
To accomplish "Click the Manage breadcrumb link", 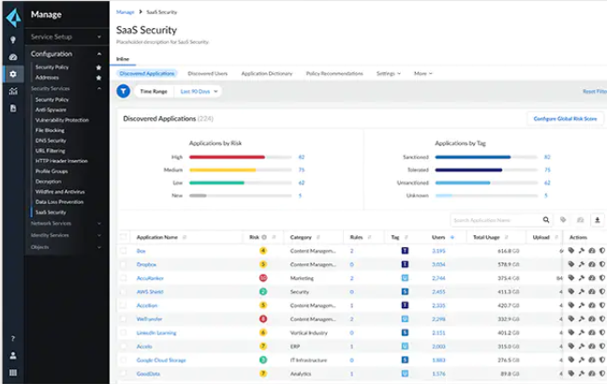I will coord(125,12).
